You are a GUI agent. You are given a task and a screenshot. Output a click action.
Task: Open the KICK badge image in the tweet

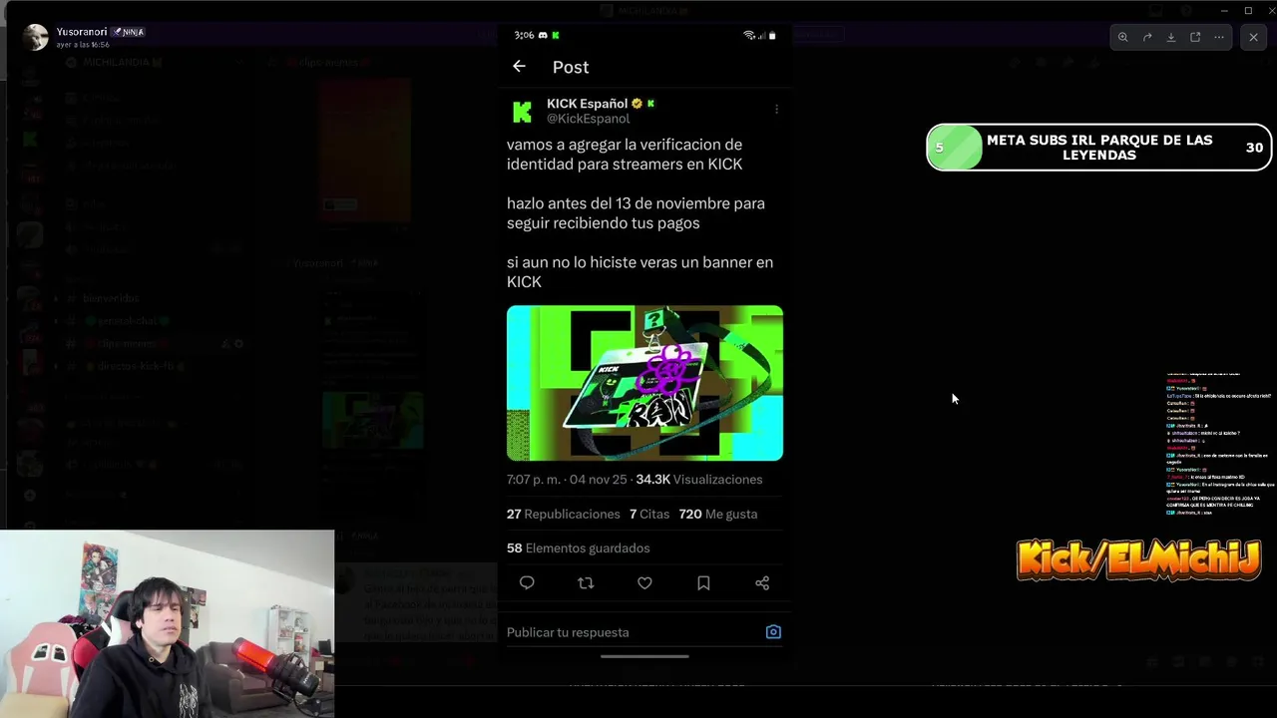pos(644,383)
